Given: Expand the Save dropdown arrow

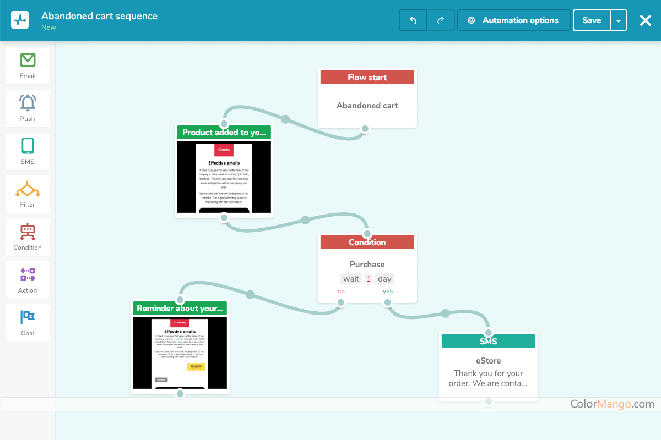Looking at the screenshot, I should tap(619, 20).
